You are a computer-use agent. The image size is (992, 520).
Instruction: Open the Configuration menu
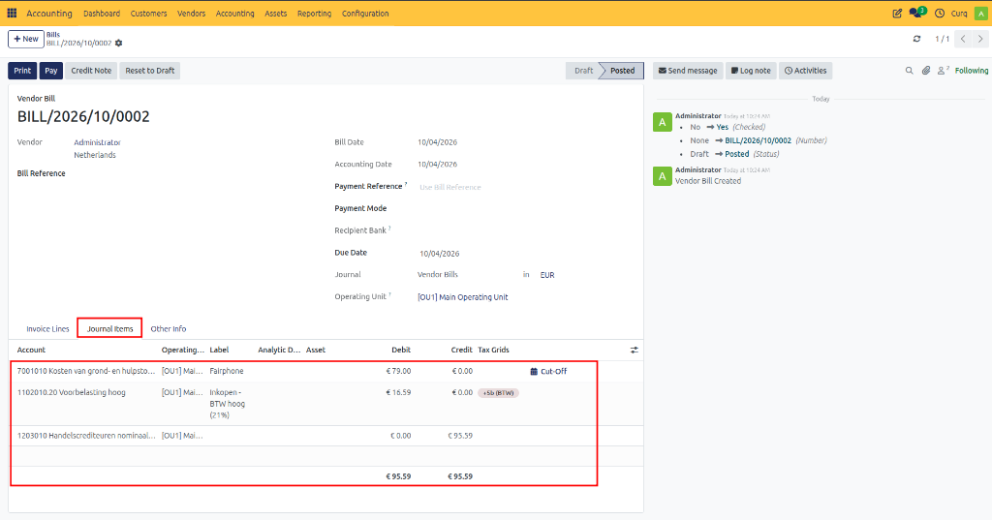365,14
